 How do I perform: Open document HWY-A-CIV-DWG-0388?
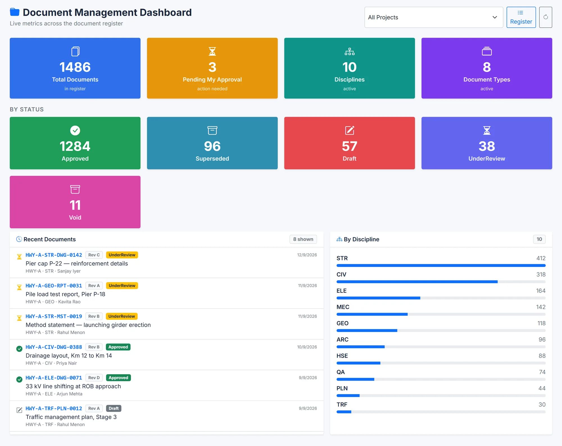click(54, 347)
